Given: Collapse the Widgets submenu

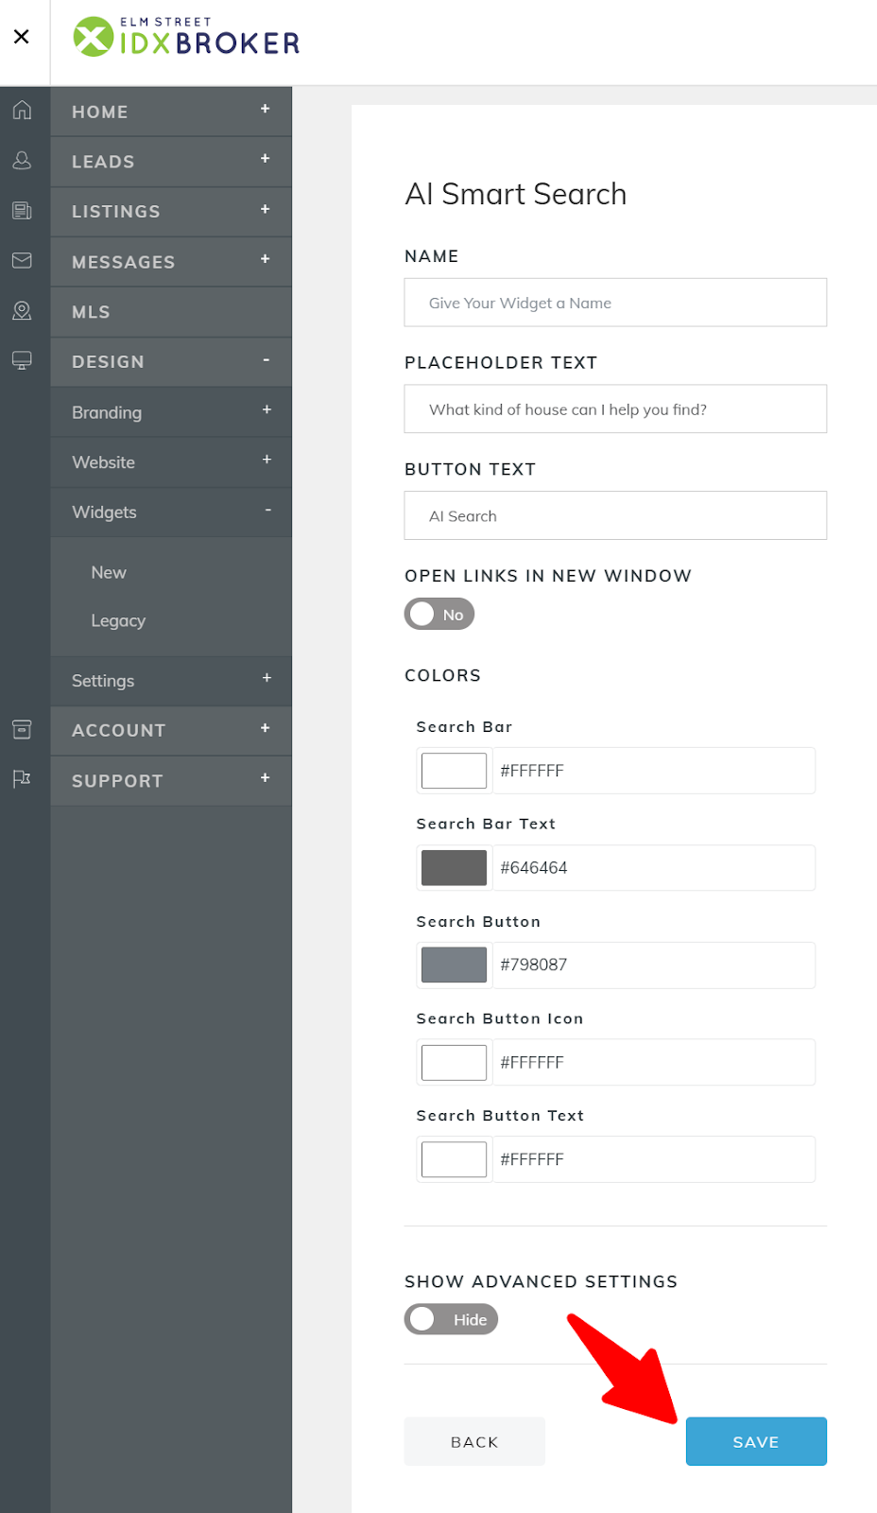Looking at the screenshot, I should [x=171, y=512].
